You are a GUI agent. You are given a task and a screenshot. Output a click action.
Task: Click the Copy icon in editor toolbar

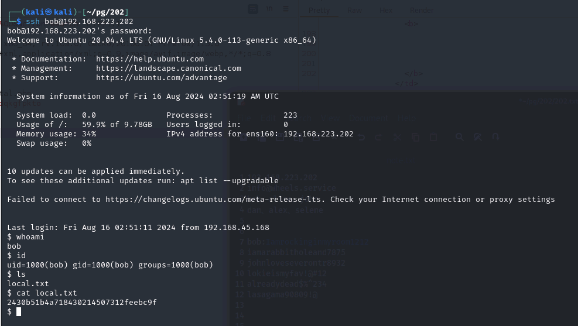pyautogui.click(x=415, y=138)
